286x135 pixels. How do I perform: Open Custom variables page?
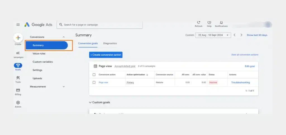click(x=43, y=62)
